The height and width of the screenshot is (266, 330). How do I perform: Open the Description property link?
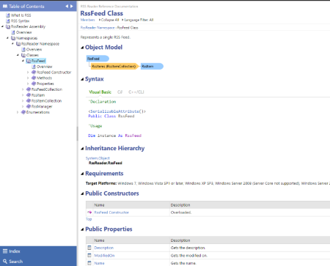pos(104,248)
